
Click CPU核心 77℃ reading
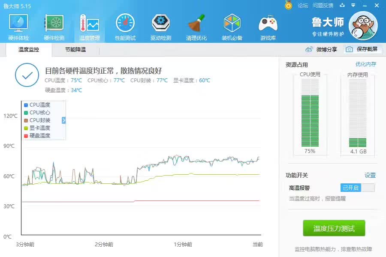(106, 81)
